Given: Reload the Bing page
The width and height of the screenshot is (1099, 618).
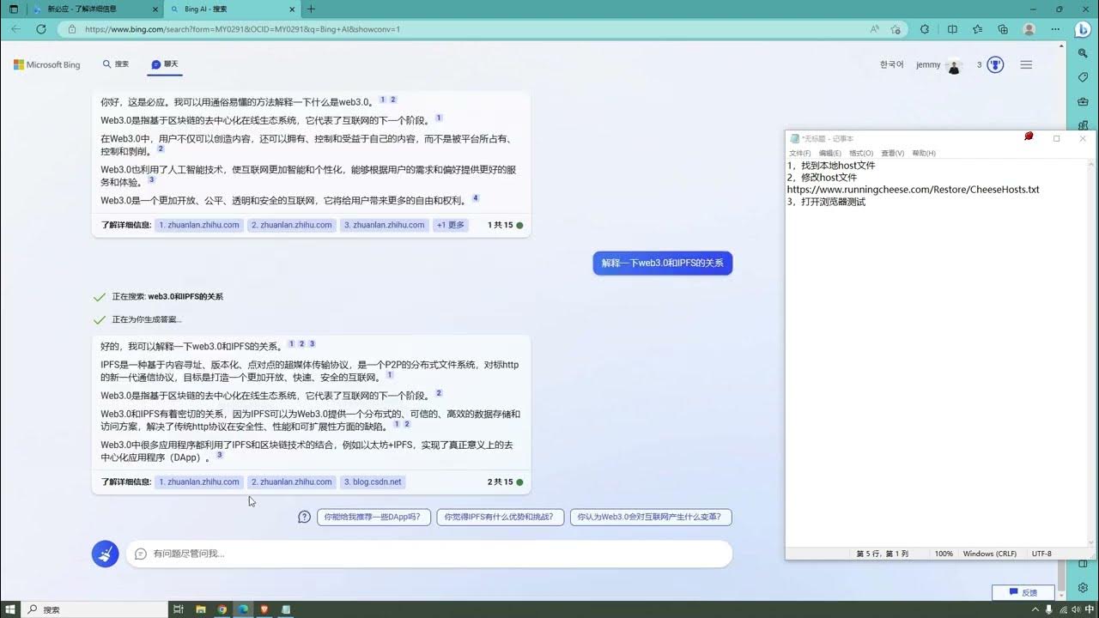Looking at the screenshot, I should 41,28.
